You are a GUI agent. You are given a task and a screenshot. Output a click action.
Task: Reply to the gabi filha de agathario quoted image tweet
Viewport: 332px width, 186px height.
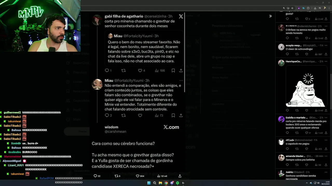pos(107,71)
